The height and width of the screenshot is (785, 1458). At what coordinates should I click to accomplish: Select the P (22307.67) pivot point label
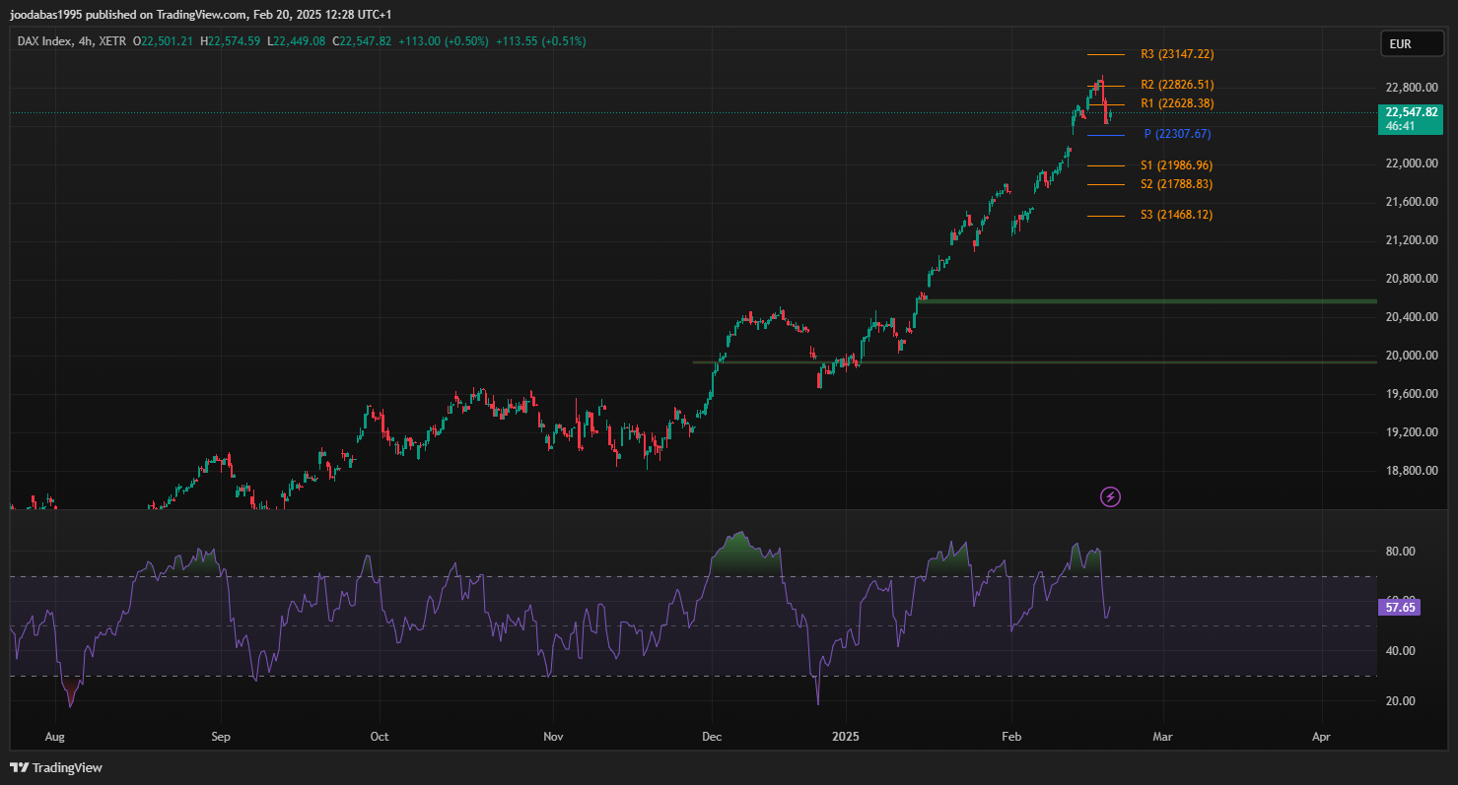click(1177, 134)
